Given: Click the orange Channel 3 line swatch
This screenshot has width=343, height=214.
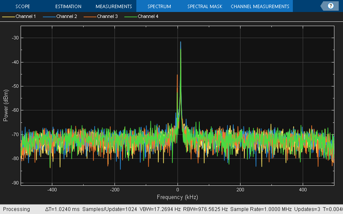Looking at the screenshot, I should click(90, 17).
